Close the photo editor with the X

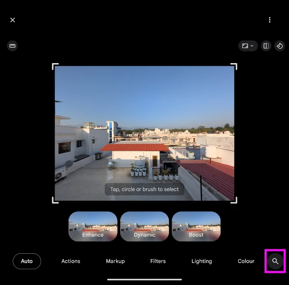point(13,20)
